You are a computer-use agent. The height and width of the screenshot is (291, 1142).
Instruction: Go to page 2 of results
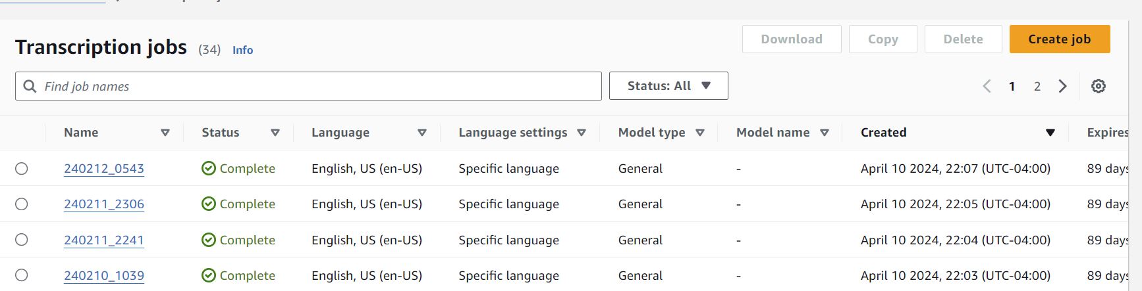[1037, 86]
